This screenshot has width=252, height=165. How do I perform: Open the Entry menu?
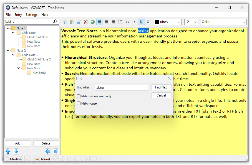pos(18,15)
